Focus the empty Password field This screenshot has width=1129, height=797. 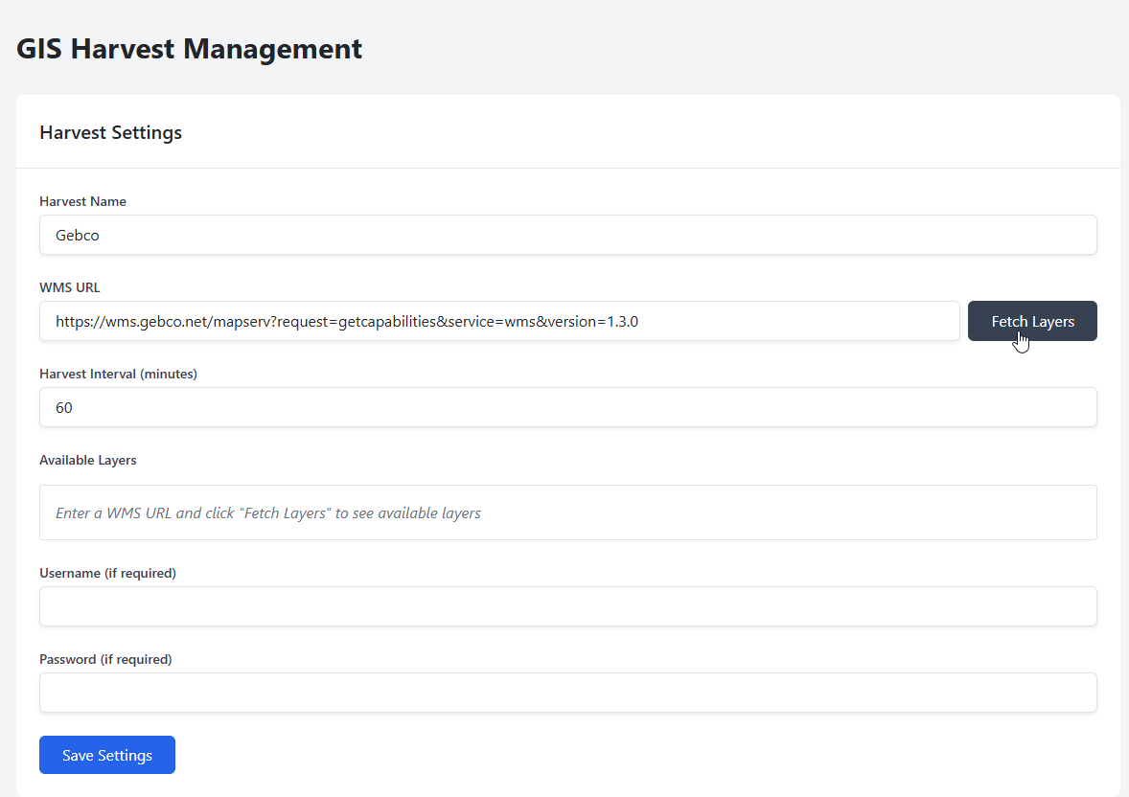click(x=567, y=693)
